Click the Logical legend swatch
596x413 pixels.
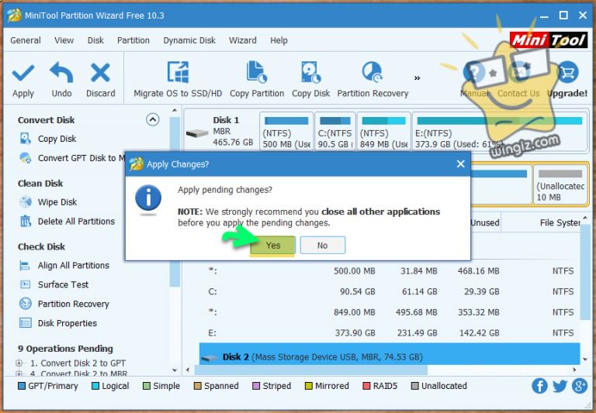tap(95, 386)
